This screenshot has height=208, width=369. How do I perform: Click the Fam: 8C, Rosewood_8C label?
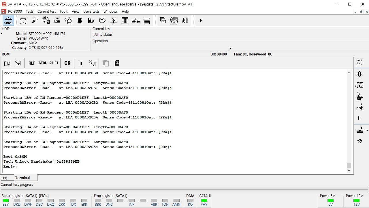click(x=253, y=54)
